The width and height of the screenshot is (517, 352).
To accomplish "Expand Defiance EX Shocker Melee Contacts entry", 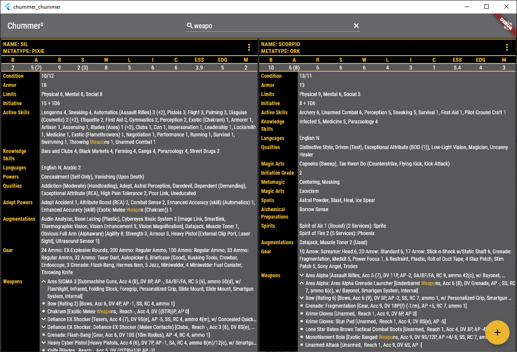I will pyautogui.click(x=44, y=327).
